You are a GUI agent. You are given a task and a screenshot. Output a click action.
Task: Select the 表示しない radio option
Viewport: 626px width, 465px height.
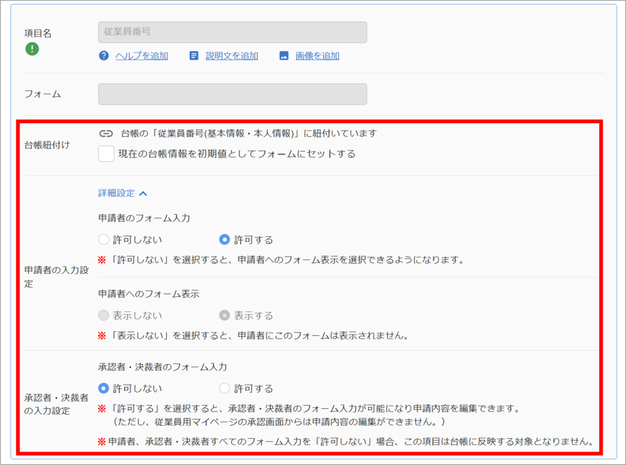(x=104, y=316)
